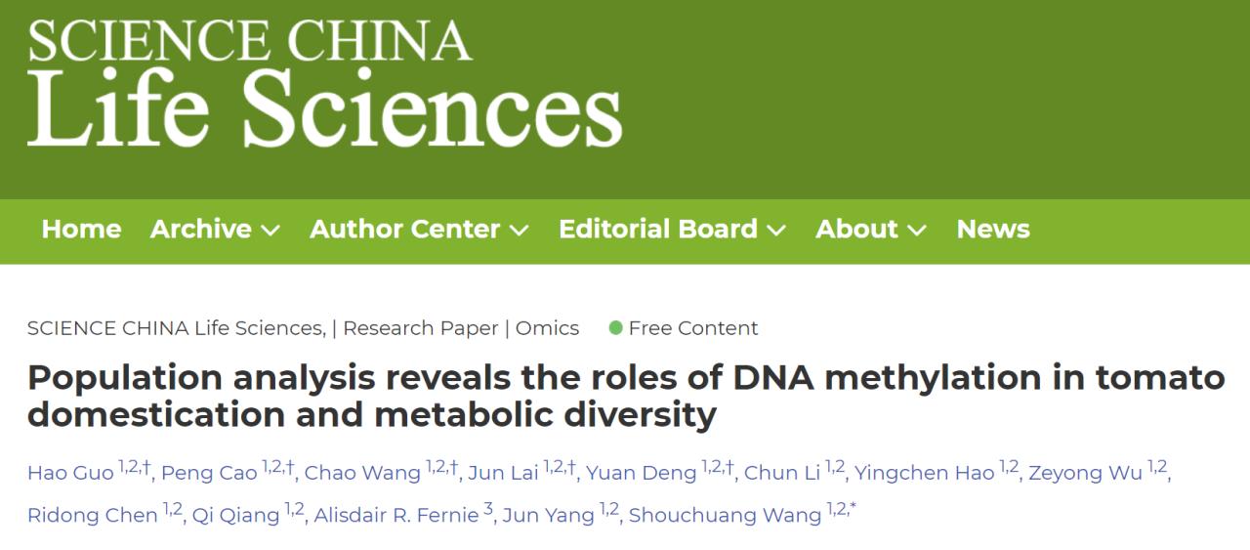This screenshot has width=1250, height=550.
Task: Click the SCIENCE CHINA Life Sciences logo
Action: [325, 84]
